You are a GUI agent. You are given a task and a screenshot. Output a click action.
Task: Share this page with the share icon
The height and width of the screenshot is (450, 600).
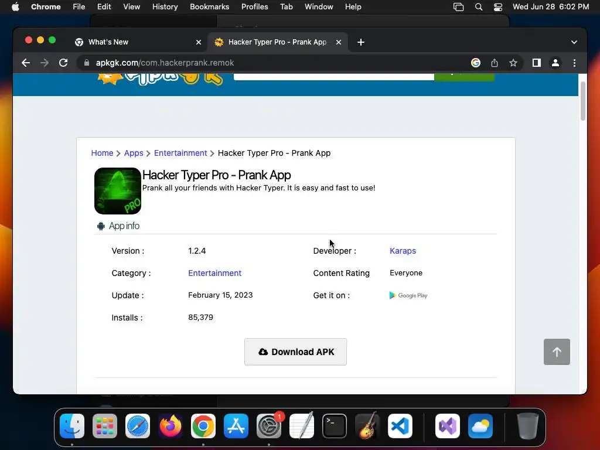495,63
